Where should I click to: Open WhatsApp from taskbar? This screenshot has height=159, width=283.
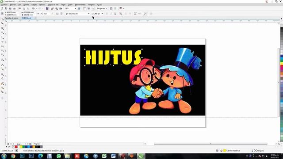58,156
